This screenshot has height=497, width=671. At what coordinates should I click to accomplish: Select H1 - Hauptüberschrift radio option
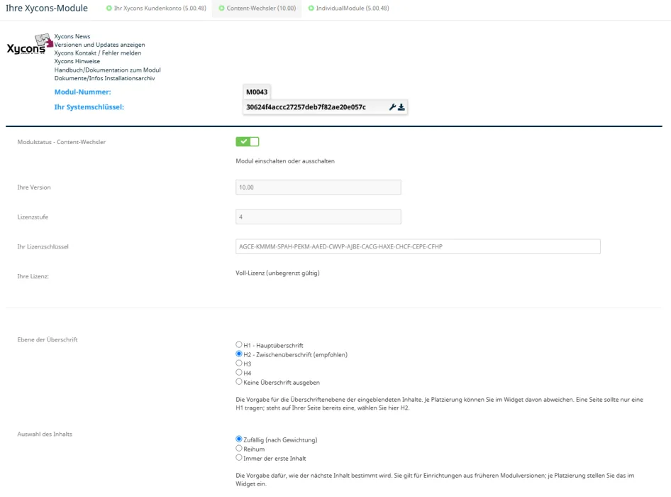click(239, 344)
